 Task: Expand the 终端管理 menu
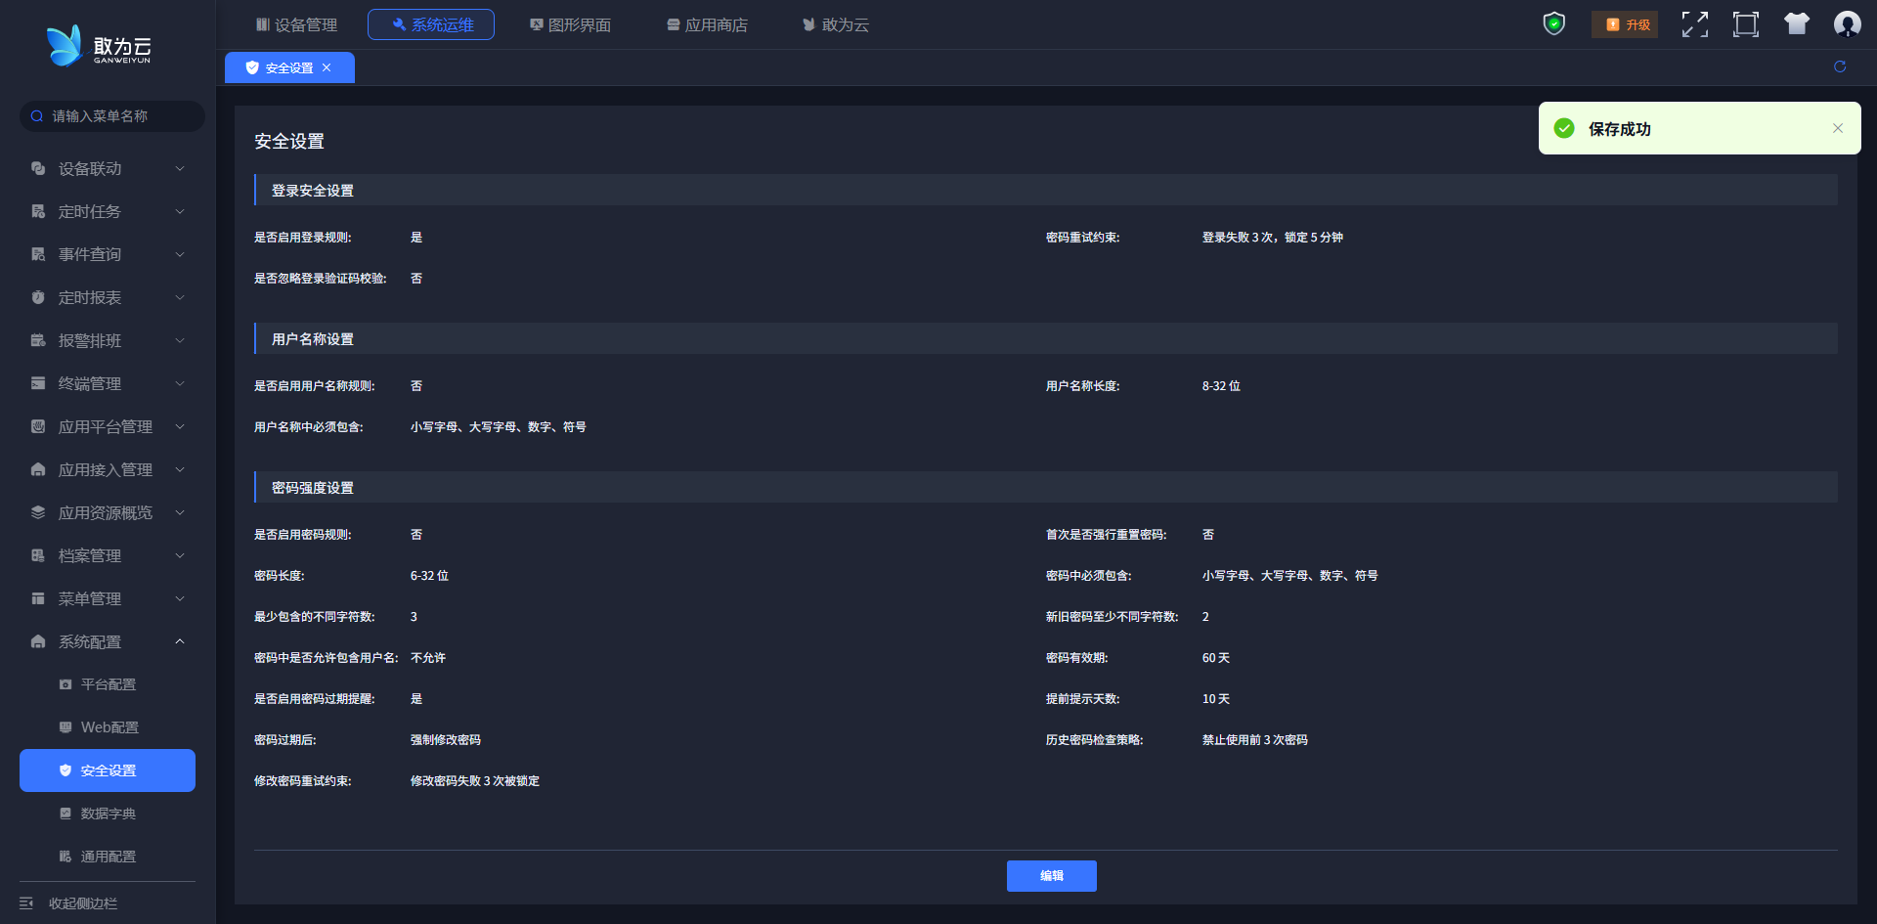click(x=108, y=384)
